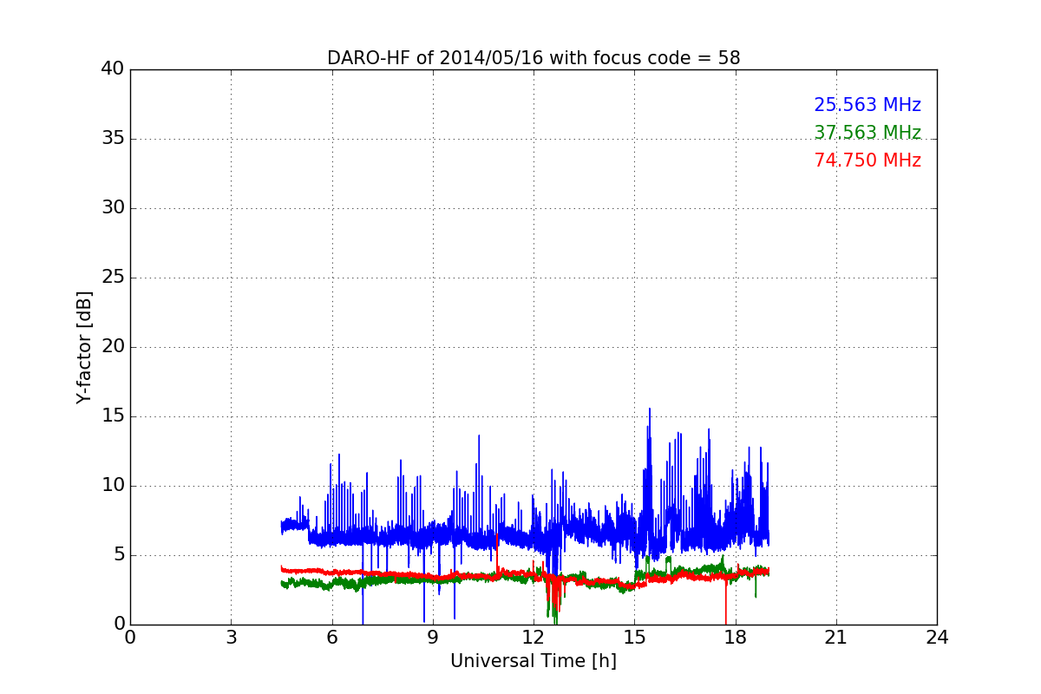
Task: Select the 25.563 MHz legend label
Action: pyautogui.click(x=867, y=105)
